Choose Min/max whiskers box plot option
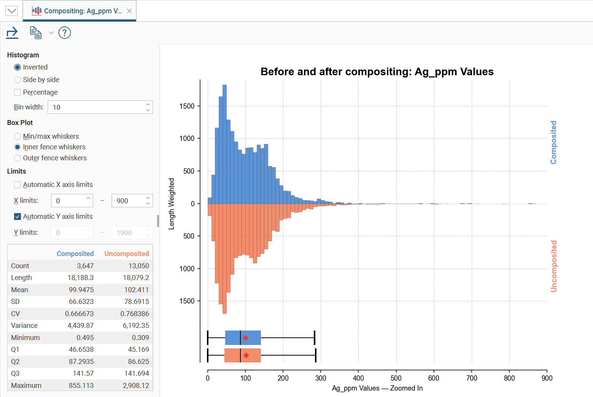Viewport: 593px width, 397px height. pos(17,136)
